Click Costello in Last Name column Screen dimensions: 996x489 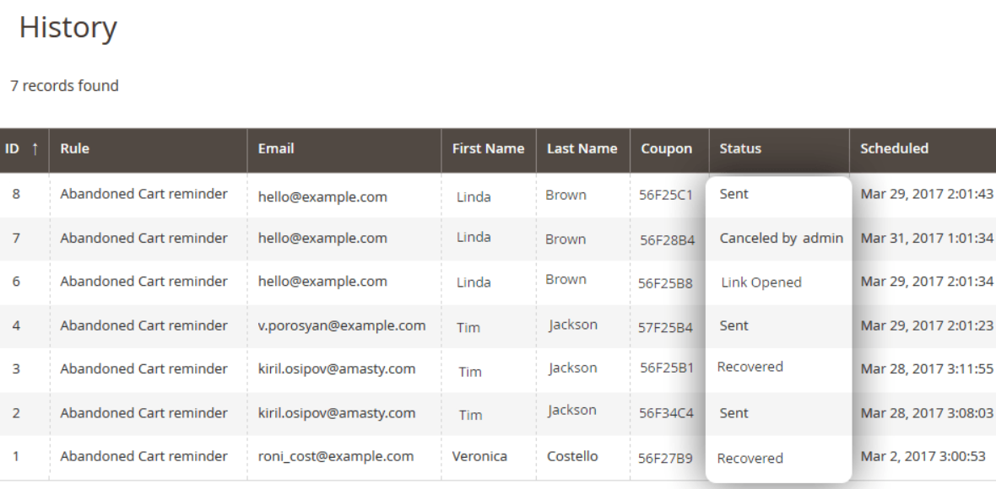(572, 457)
